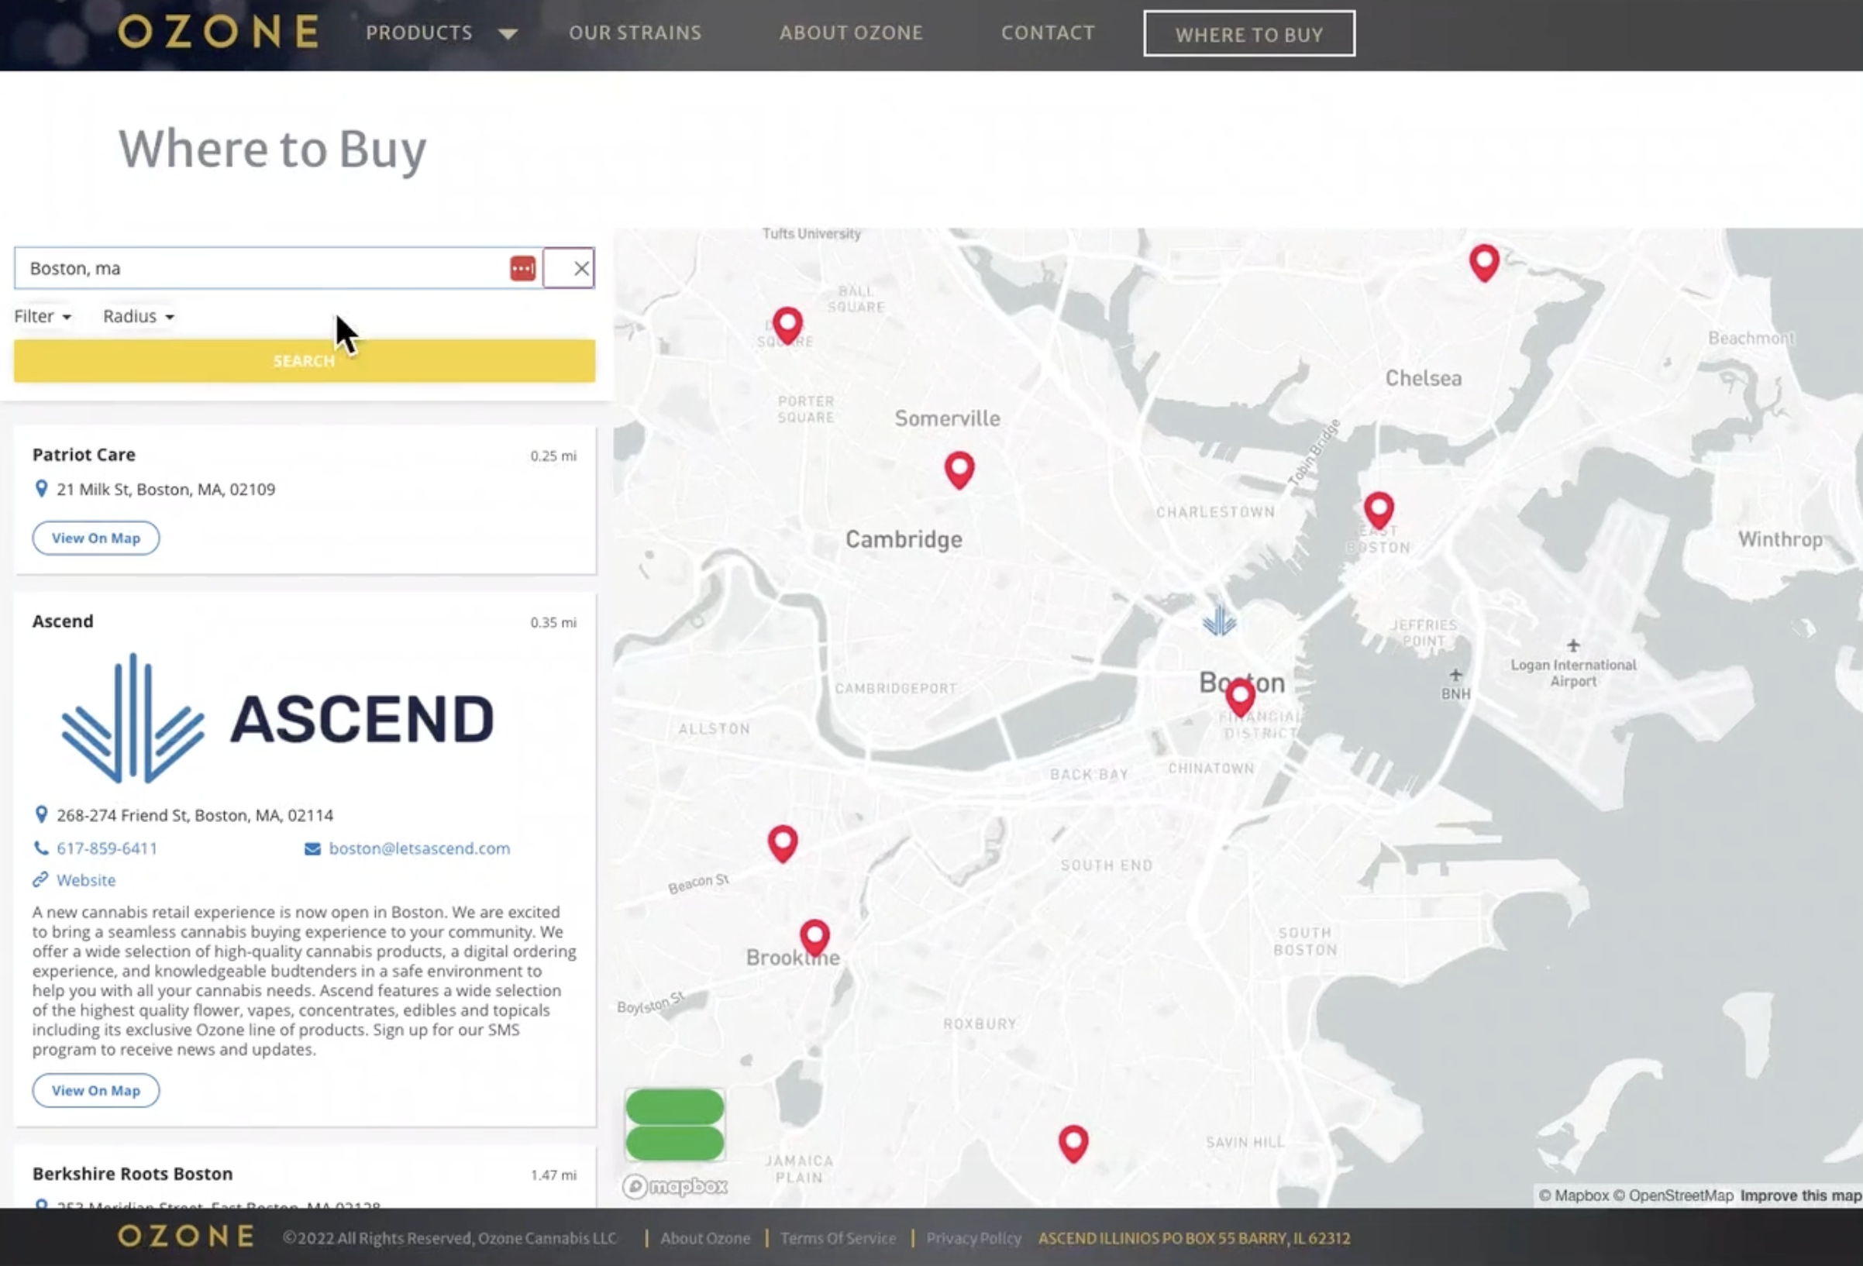
Task: Open Improve this map link
Action: click(1800, 1195)
